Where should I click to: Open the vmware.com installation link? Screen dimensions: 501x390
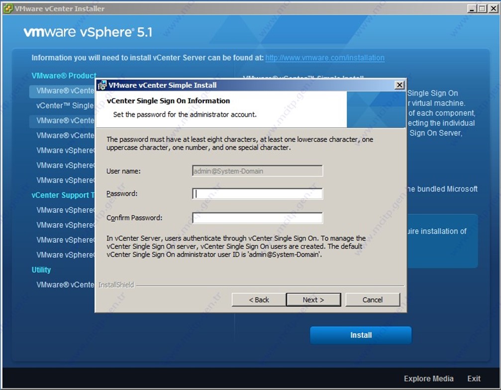[325, 58]
